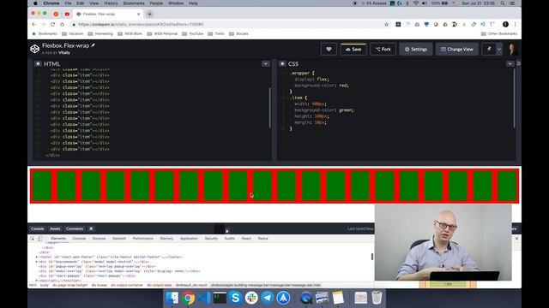549x308 pixels.
Task: Switch to DevTools Network tab
Action: (119, 239)
